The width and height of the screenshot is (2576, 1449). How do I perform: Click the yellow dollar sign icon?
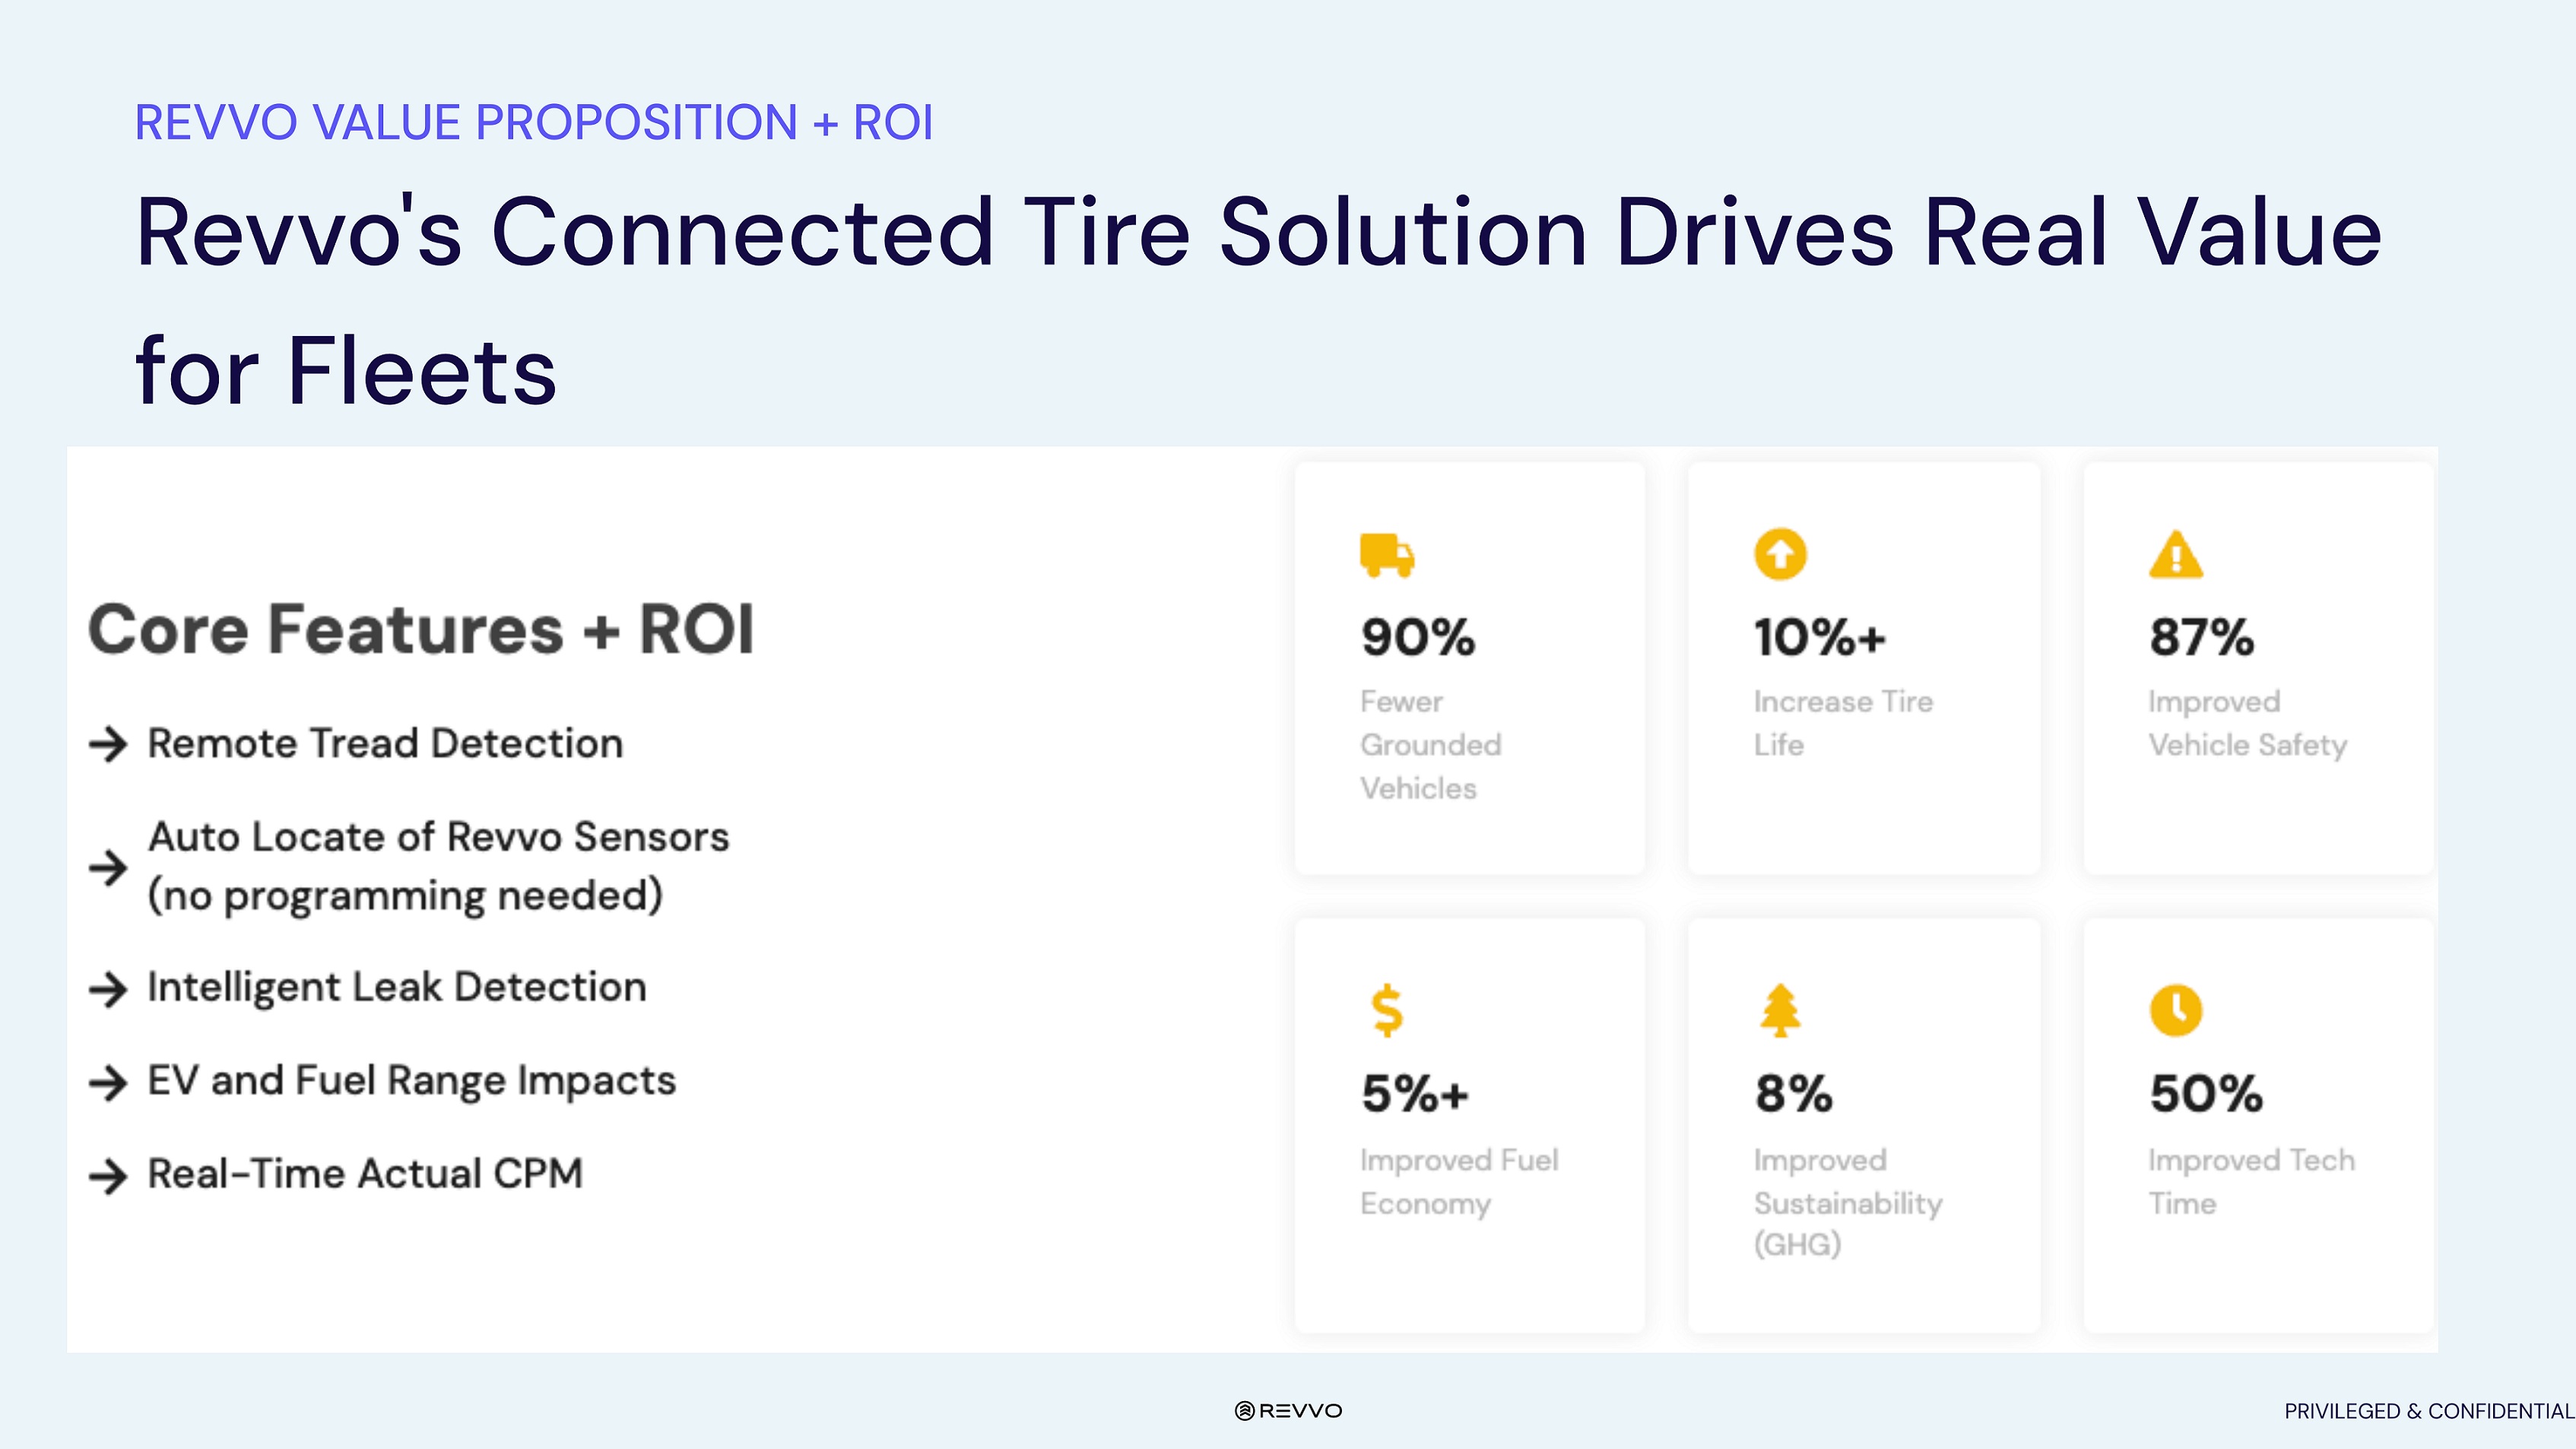1386,1010
